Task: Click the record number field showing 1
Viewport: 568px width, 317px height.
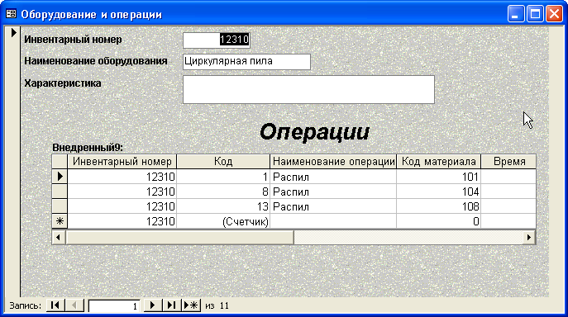Action: (114, 306)
